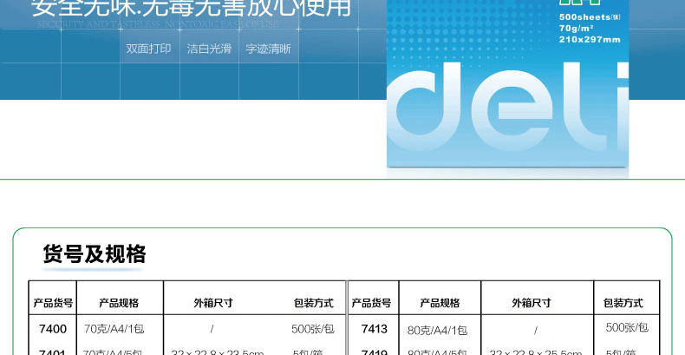Screen dimensions: 685x355
Task: Click the 7413 product number cell
Action: (375, 329)
